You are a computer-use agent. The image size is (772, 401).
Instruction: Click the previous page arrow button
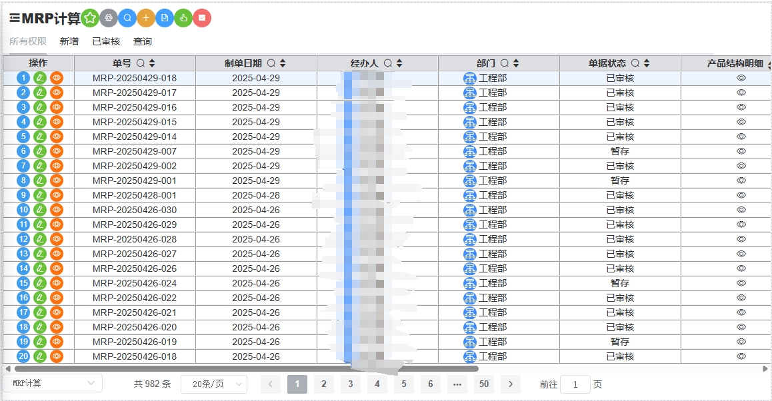(270, 384)
